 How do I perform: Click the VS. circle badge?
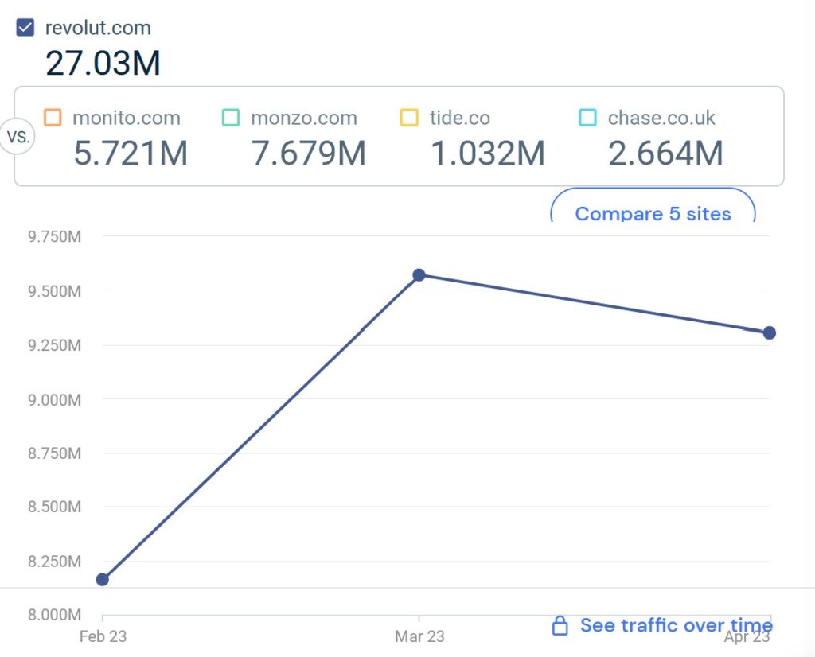coord(18,137)
